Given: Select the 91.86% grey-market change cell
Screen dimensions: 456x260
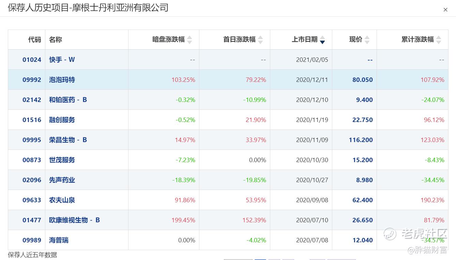Looking at the screenshot, I should [x=185, y=200].
